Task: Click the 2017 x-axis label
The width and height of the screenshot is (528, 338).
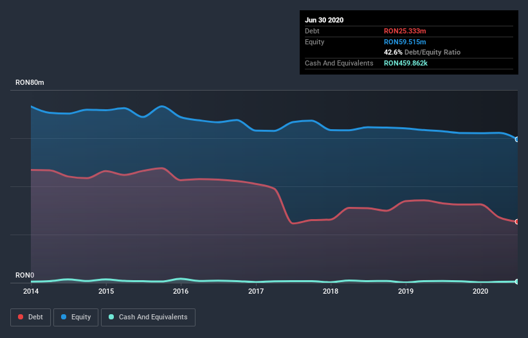Action: click(x=256, y=291)
